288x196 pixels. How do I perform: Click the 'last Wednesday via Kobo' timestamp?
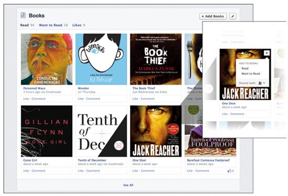[150, 92]
